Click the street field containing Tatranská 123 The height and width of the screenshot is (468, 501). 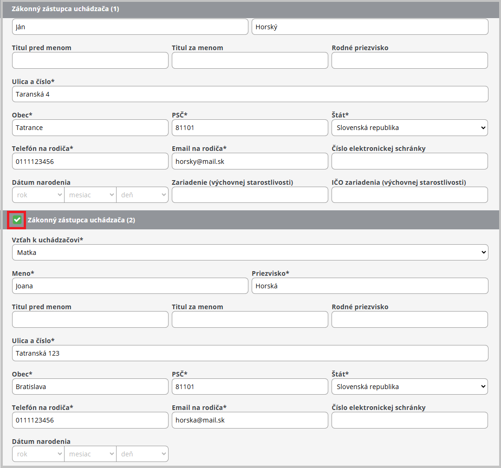point(250,353)
